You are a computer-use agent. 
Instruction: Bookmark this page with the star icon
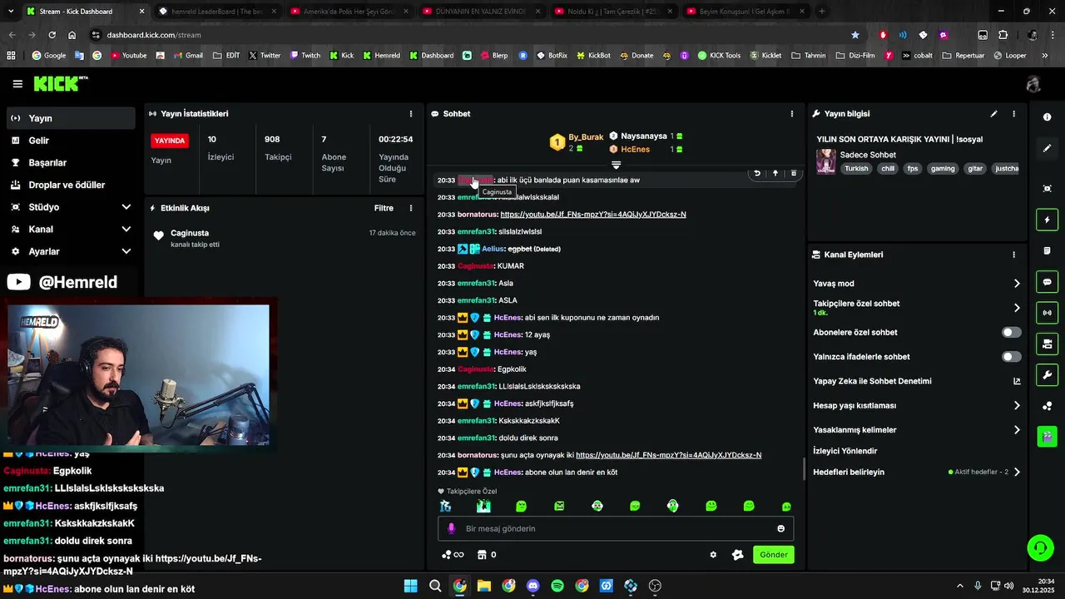(x=855, y=35)
